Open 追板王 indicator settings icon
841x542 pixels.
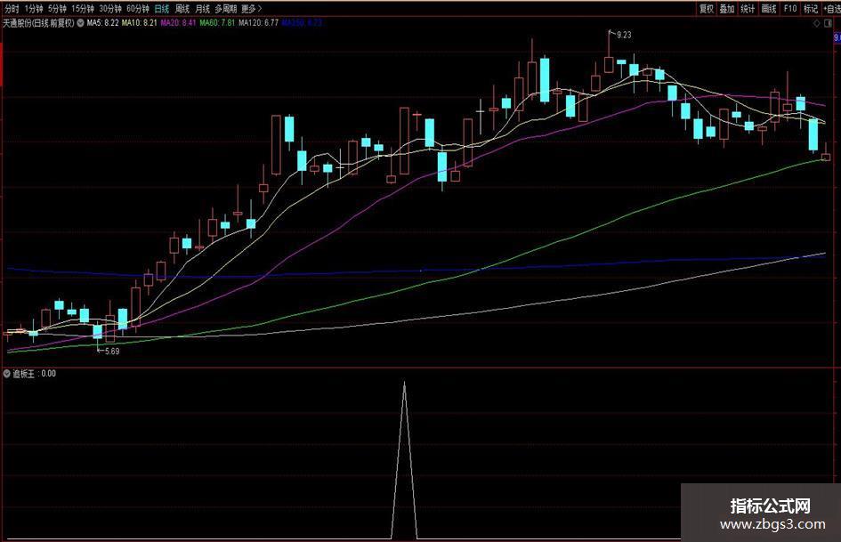click(6, 374)
